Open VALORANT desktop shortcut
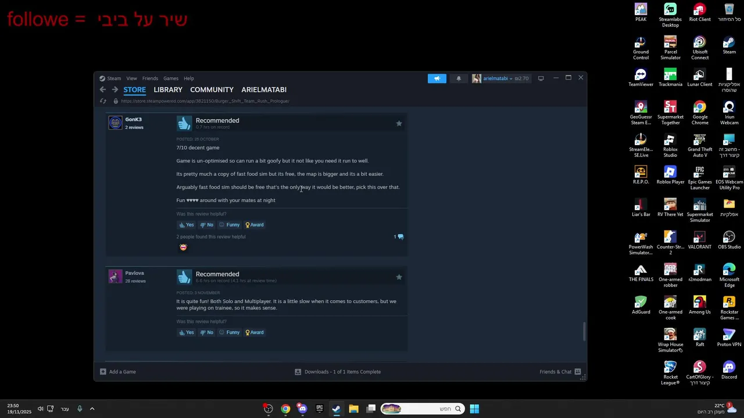Screen dimensions: 744x418 (x=700, y=240)
